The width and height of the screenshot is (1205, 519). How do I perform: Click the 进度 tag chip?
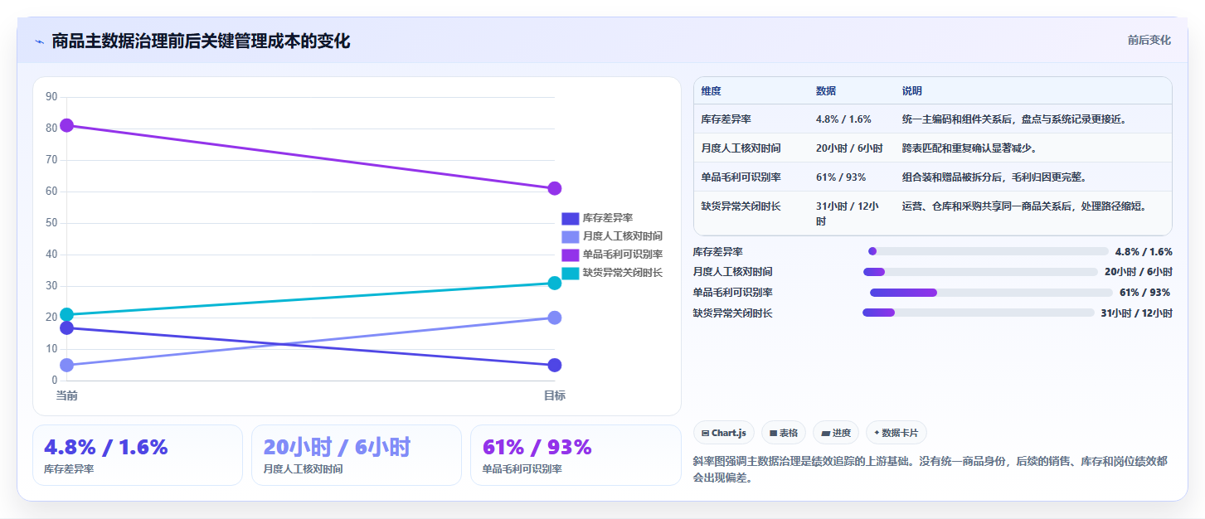click(836, 433)
